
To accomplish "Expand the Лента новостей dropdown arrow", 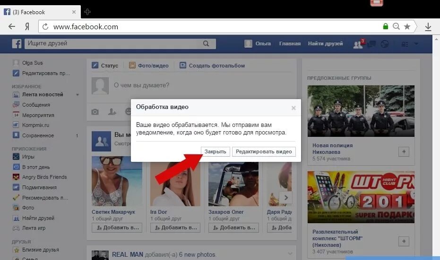I will (x=78, y=95).
